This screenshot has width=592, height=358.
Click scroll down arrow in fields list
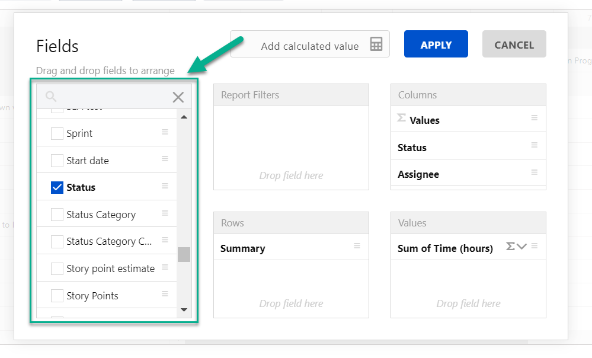coord(184,309)
